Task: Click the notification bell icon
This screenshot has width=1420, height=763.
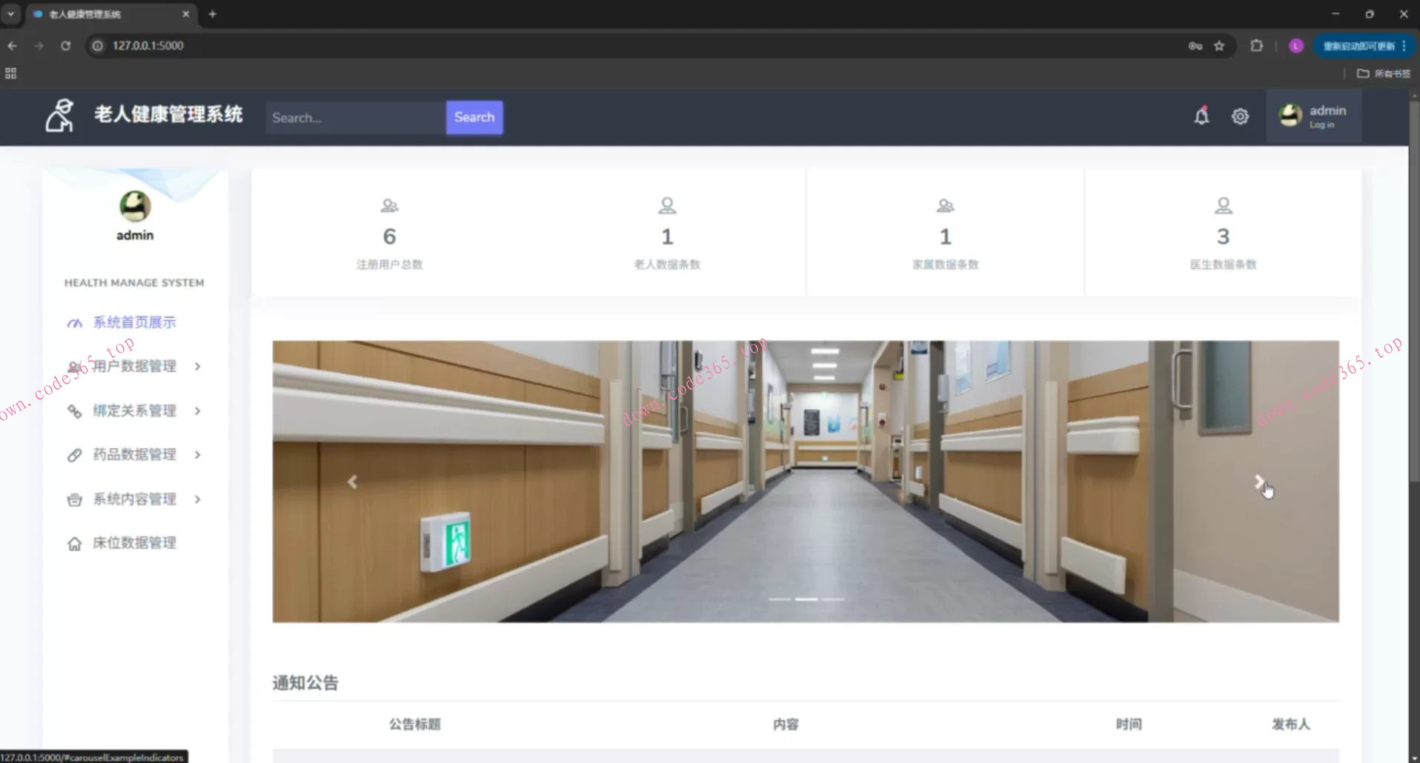Action: pyautogui.click(x=1201, y=116)
